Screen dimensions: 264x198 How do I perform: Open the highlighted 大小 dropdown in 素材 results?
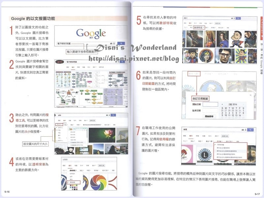[x=59, y=125]
